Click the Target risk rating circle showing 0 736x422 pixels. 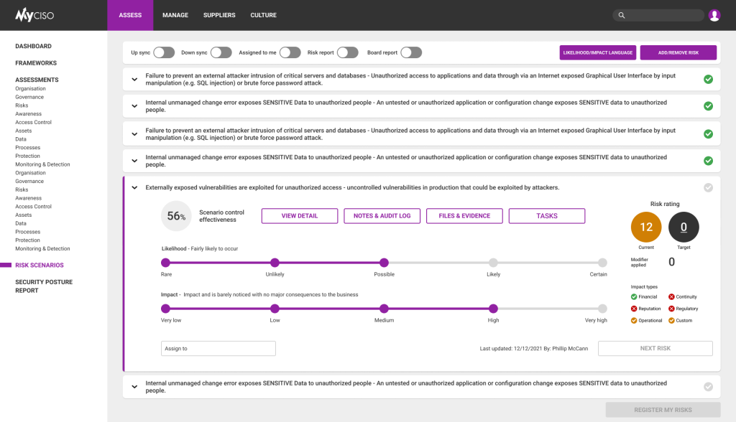tap(683, 228)
